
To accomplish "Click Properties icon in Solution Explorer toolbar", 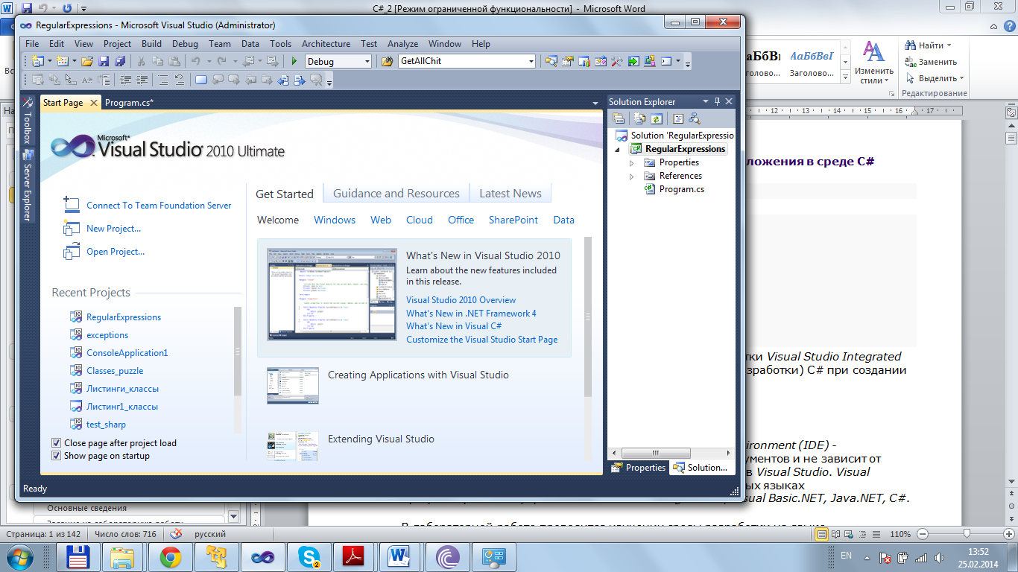I will (619, 118).
